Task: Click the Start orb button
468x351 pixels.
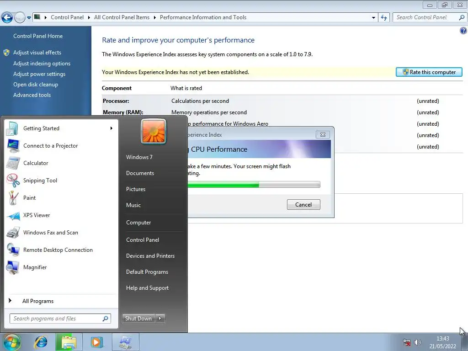Action: point(11,342)
